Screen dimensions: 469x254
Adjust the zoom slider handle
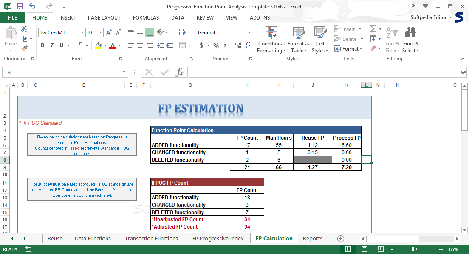[x=413, y=249]
